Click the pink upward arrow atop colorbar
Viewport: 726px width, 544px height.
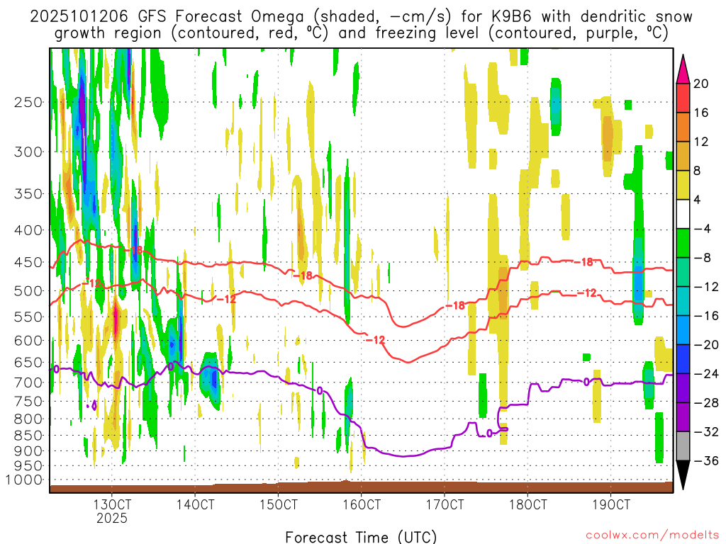(683, 69)
